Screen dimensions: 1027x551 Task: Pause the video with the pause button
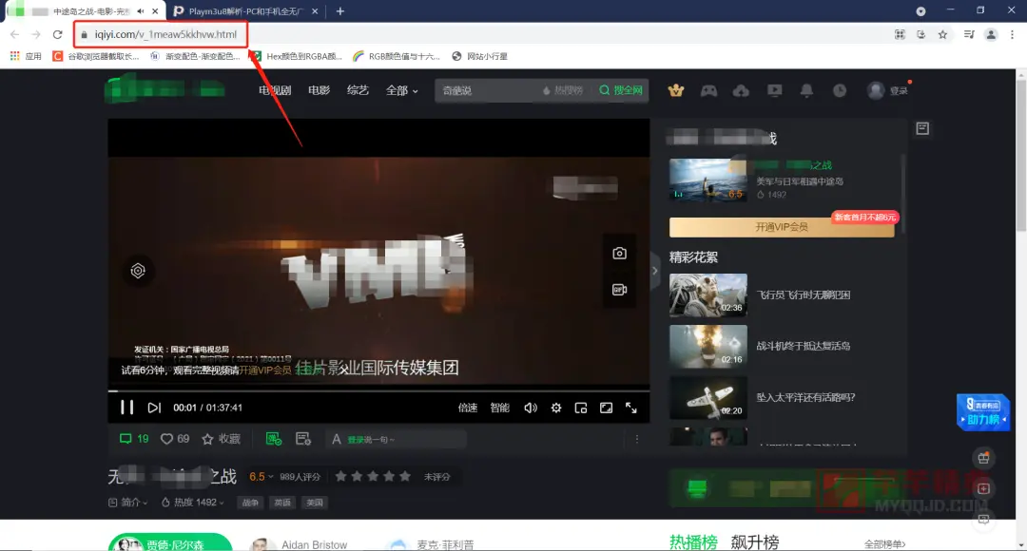point(127,408)
